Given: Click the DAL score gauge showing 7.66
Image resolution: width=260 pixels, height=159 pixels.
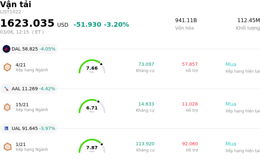Looking at the screenshot, I should pyautogui.click(x=92, y=67).
